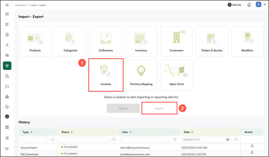Click the User filter text field
The height and width of the screenshot is (157, 269).
[145, 139]
